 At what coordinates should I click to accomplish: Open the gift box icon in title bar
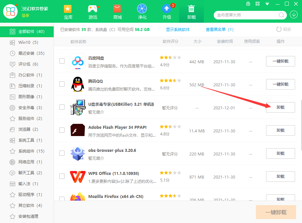[x=248, y=4]
